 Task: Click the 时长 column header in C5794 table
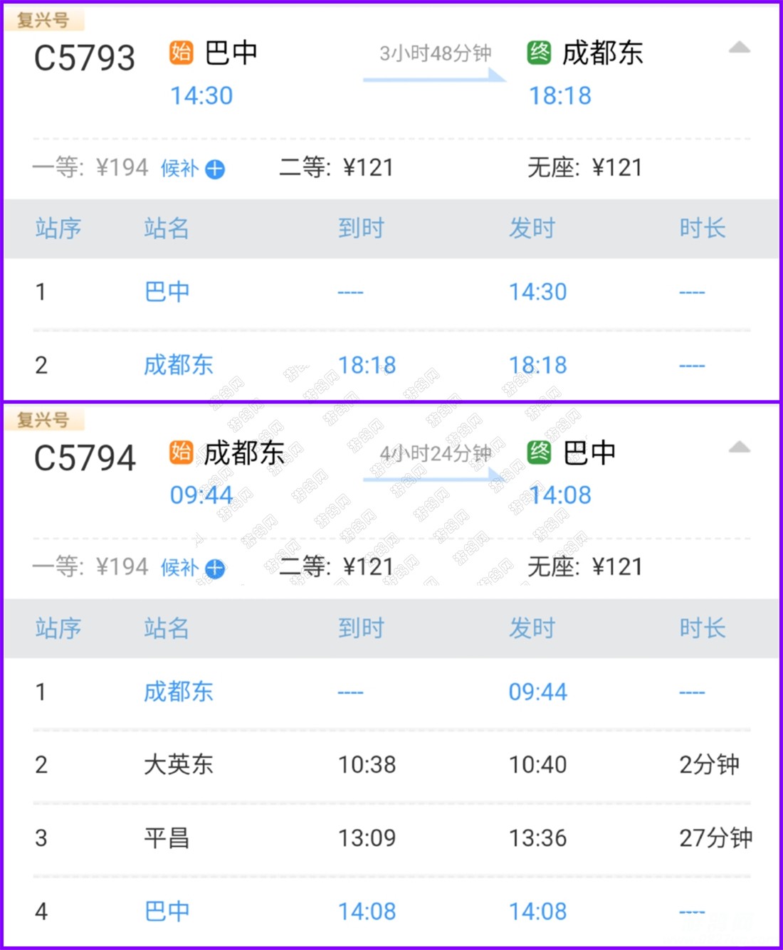pyautogui.click(x=702, y=628)
